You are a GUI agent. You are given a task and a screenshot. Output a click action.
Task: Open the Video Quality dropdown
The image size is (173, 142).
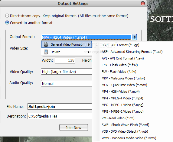67,72
